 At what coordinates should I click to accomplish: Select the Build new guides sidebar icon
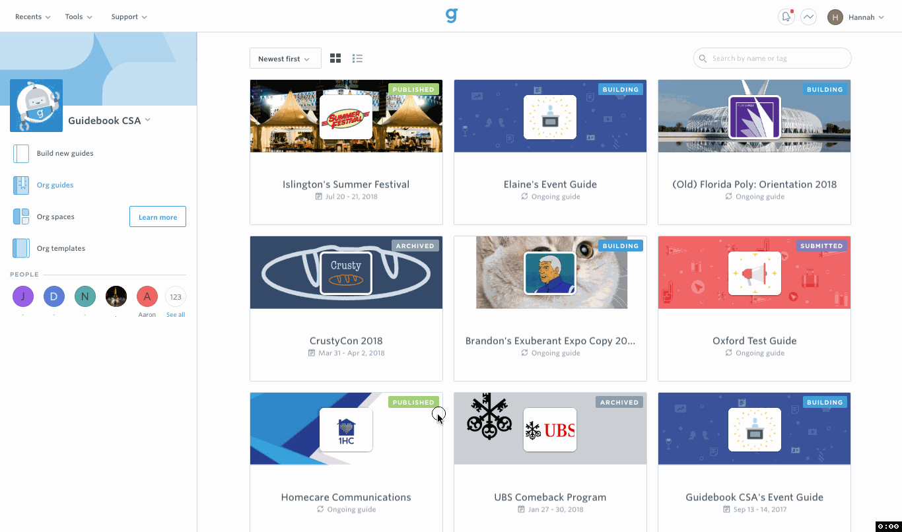pyautogui.click(x=20, y=153)
